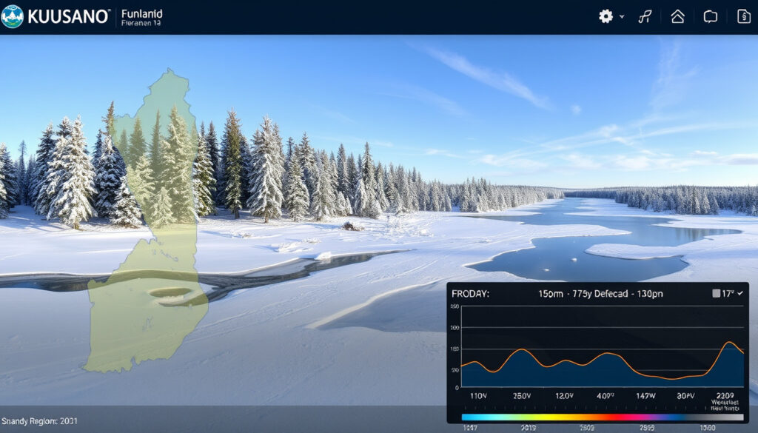Select the Funlanid region title
The width and height of the screenshot is (758, 433).
pyautogui.click(x=141, y=13)
